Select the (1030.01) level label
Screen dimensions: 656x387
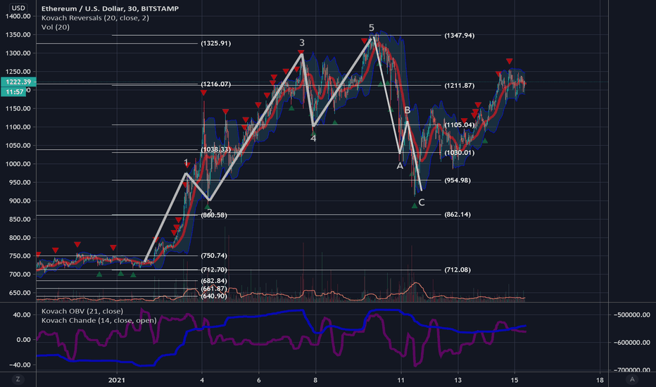tap(460, 153)
